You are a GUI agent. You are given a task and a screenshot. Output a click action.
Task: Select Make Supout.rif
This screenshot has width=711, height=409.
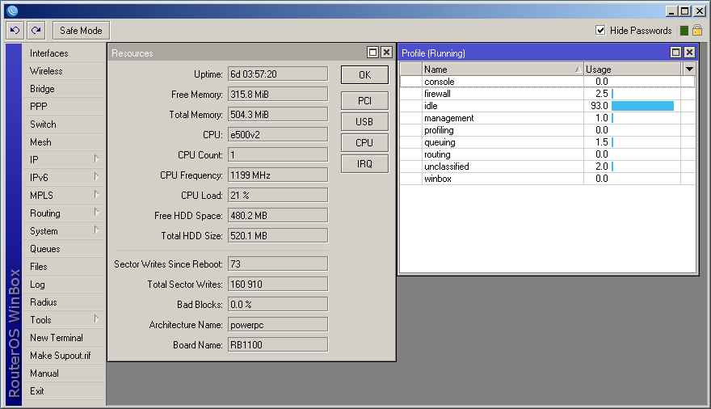64,355
